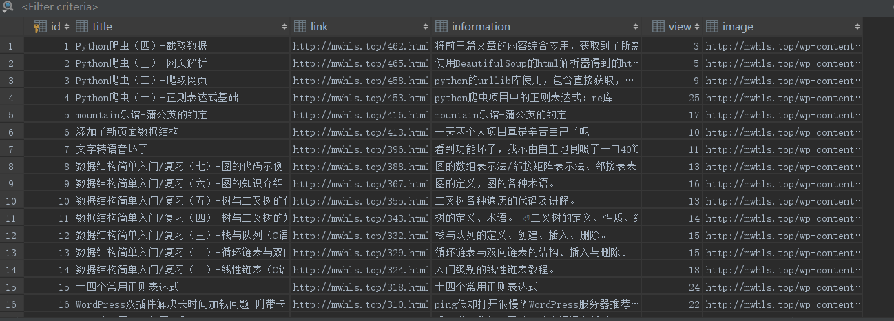Click the filter search magnifier icon

pyautogui.click(x=8, y=7)
